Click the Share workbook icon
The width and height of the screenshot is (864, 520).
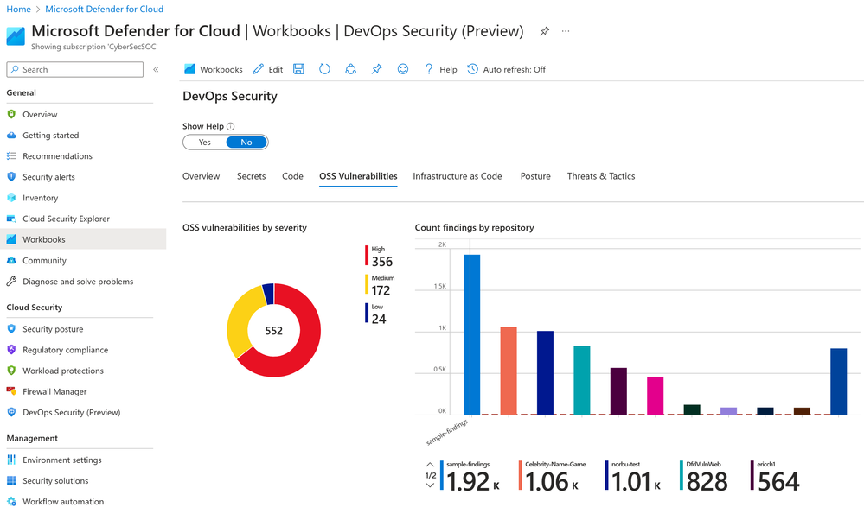(350, 69)
